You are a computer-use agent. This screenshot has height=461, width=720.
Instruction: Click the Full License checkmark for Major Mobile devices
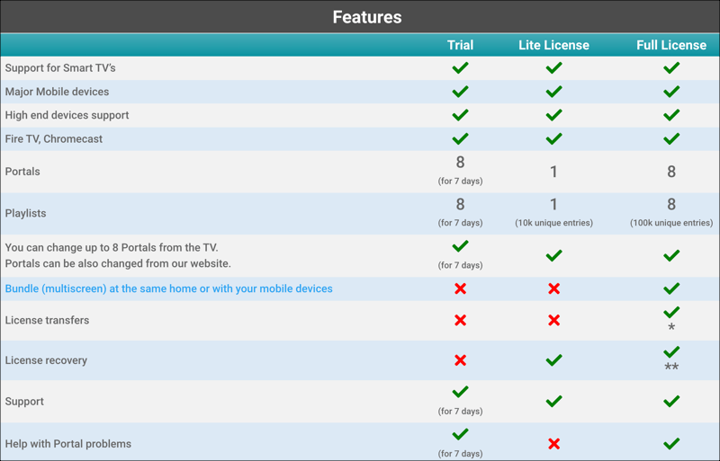coord(671,92)
